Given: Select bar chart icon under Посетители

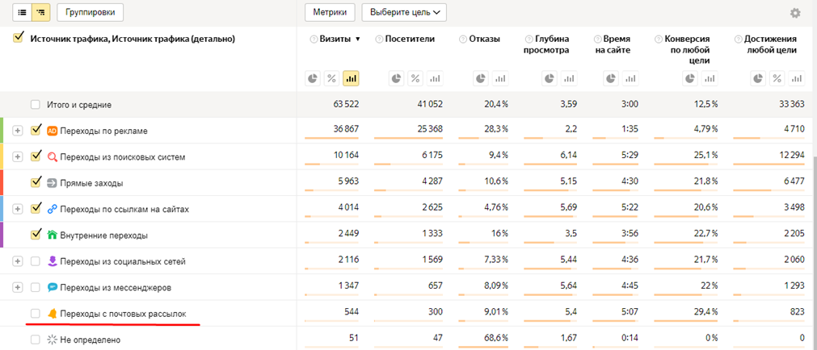Looking at the screenshot, I should pyautogui.click(x=435, y=78).
